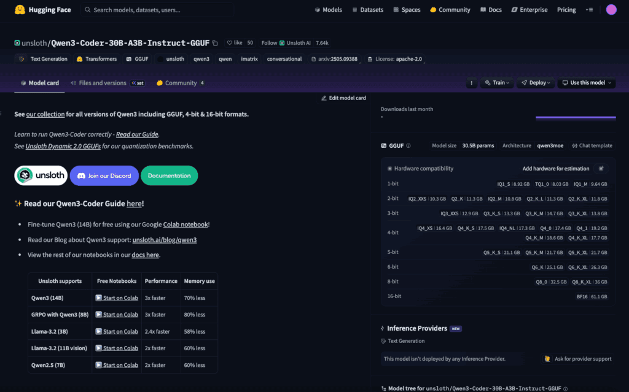Open Enterprise in top navigation
The image size is (629, 392).
tap(529, 10)
